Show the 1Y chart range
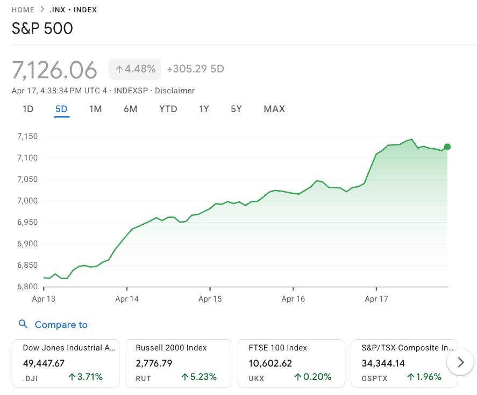Screen dimensions: 477x395 click(204, 109)
